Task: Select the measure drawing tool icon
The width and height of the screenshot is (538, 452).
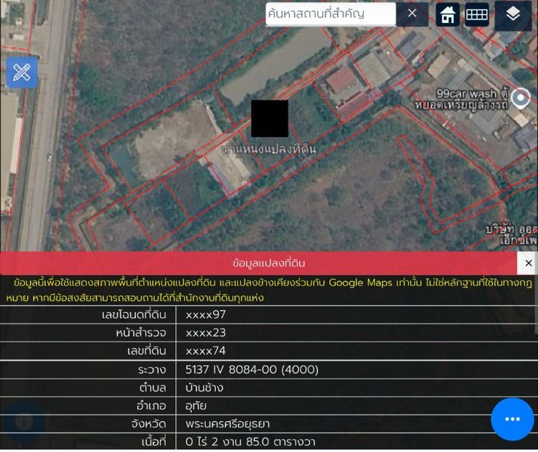Action: click(22, 72)
